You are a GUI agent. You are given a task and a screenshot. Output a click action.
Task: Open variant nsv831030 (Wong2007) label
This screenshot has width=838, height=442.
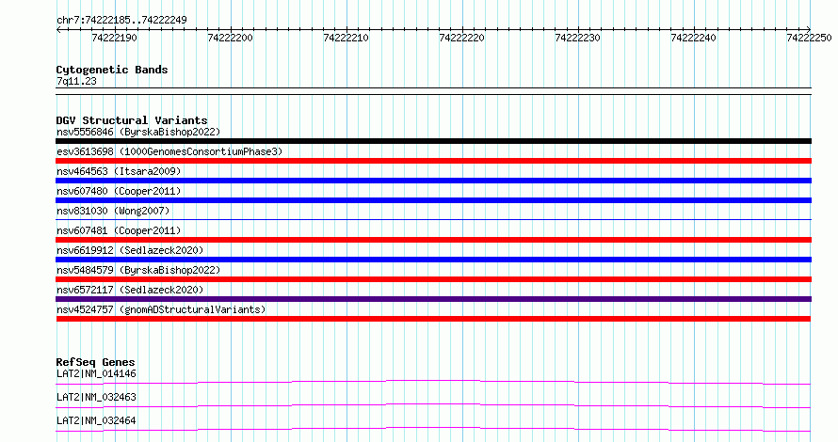pyautogui.click(x=113, y=211)
